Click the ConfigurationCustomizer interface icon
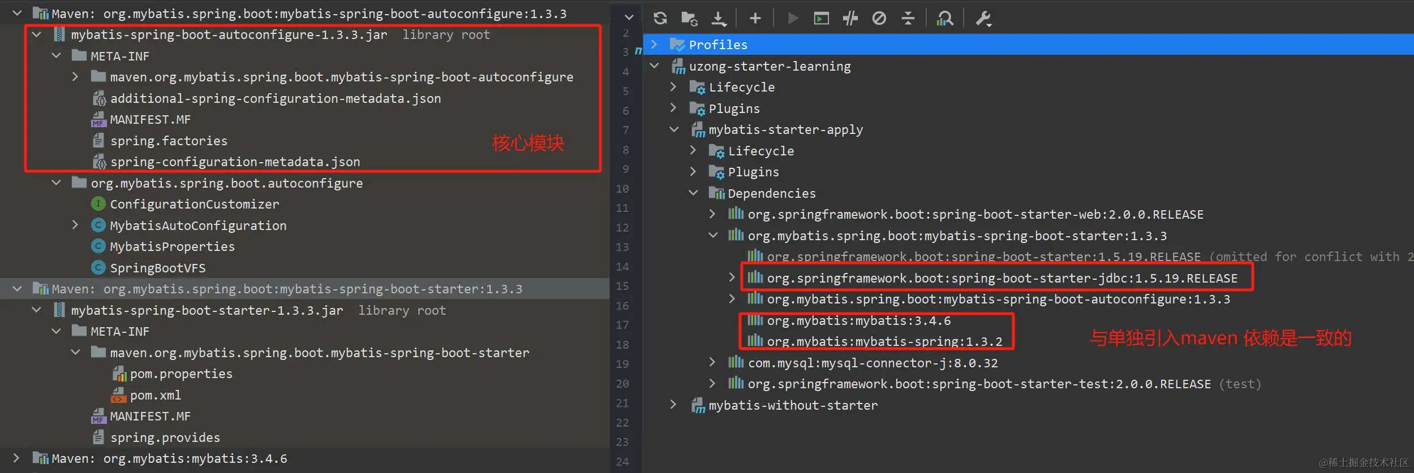This screenshot has width=1414, height=473. pyautogui.click(x=98, y=203)
